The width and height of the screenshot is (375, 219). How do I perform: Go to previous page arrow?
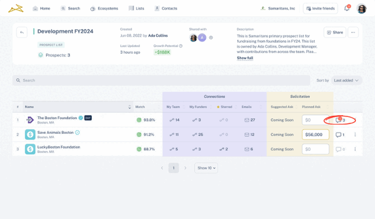(162, 168)
